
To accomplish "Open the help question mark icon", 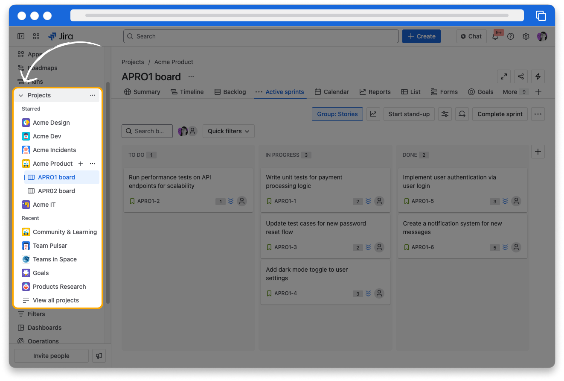I will (511, 36).
